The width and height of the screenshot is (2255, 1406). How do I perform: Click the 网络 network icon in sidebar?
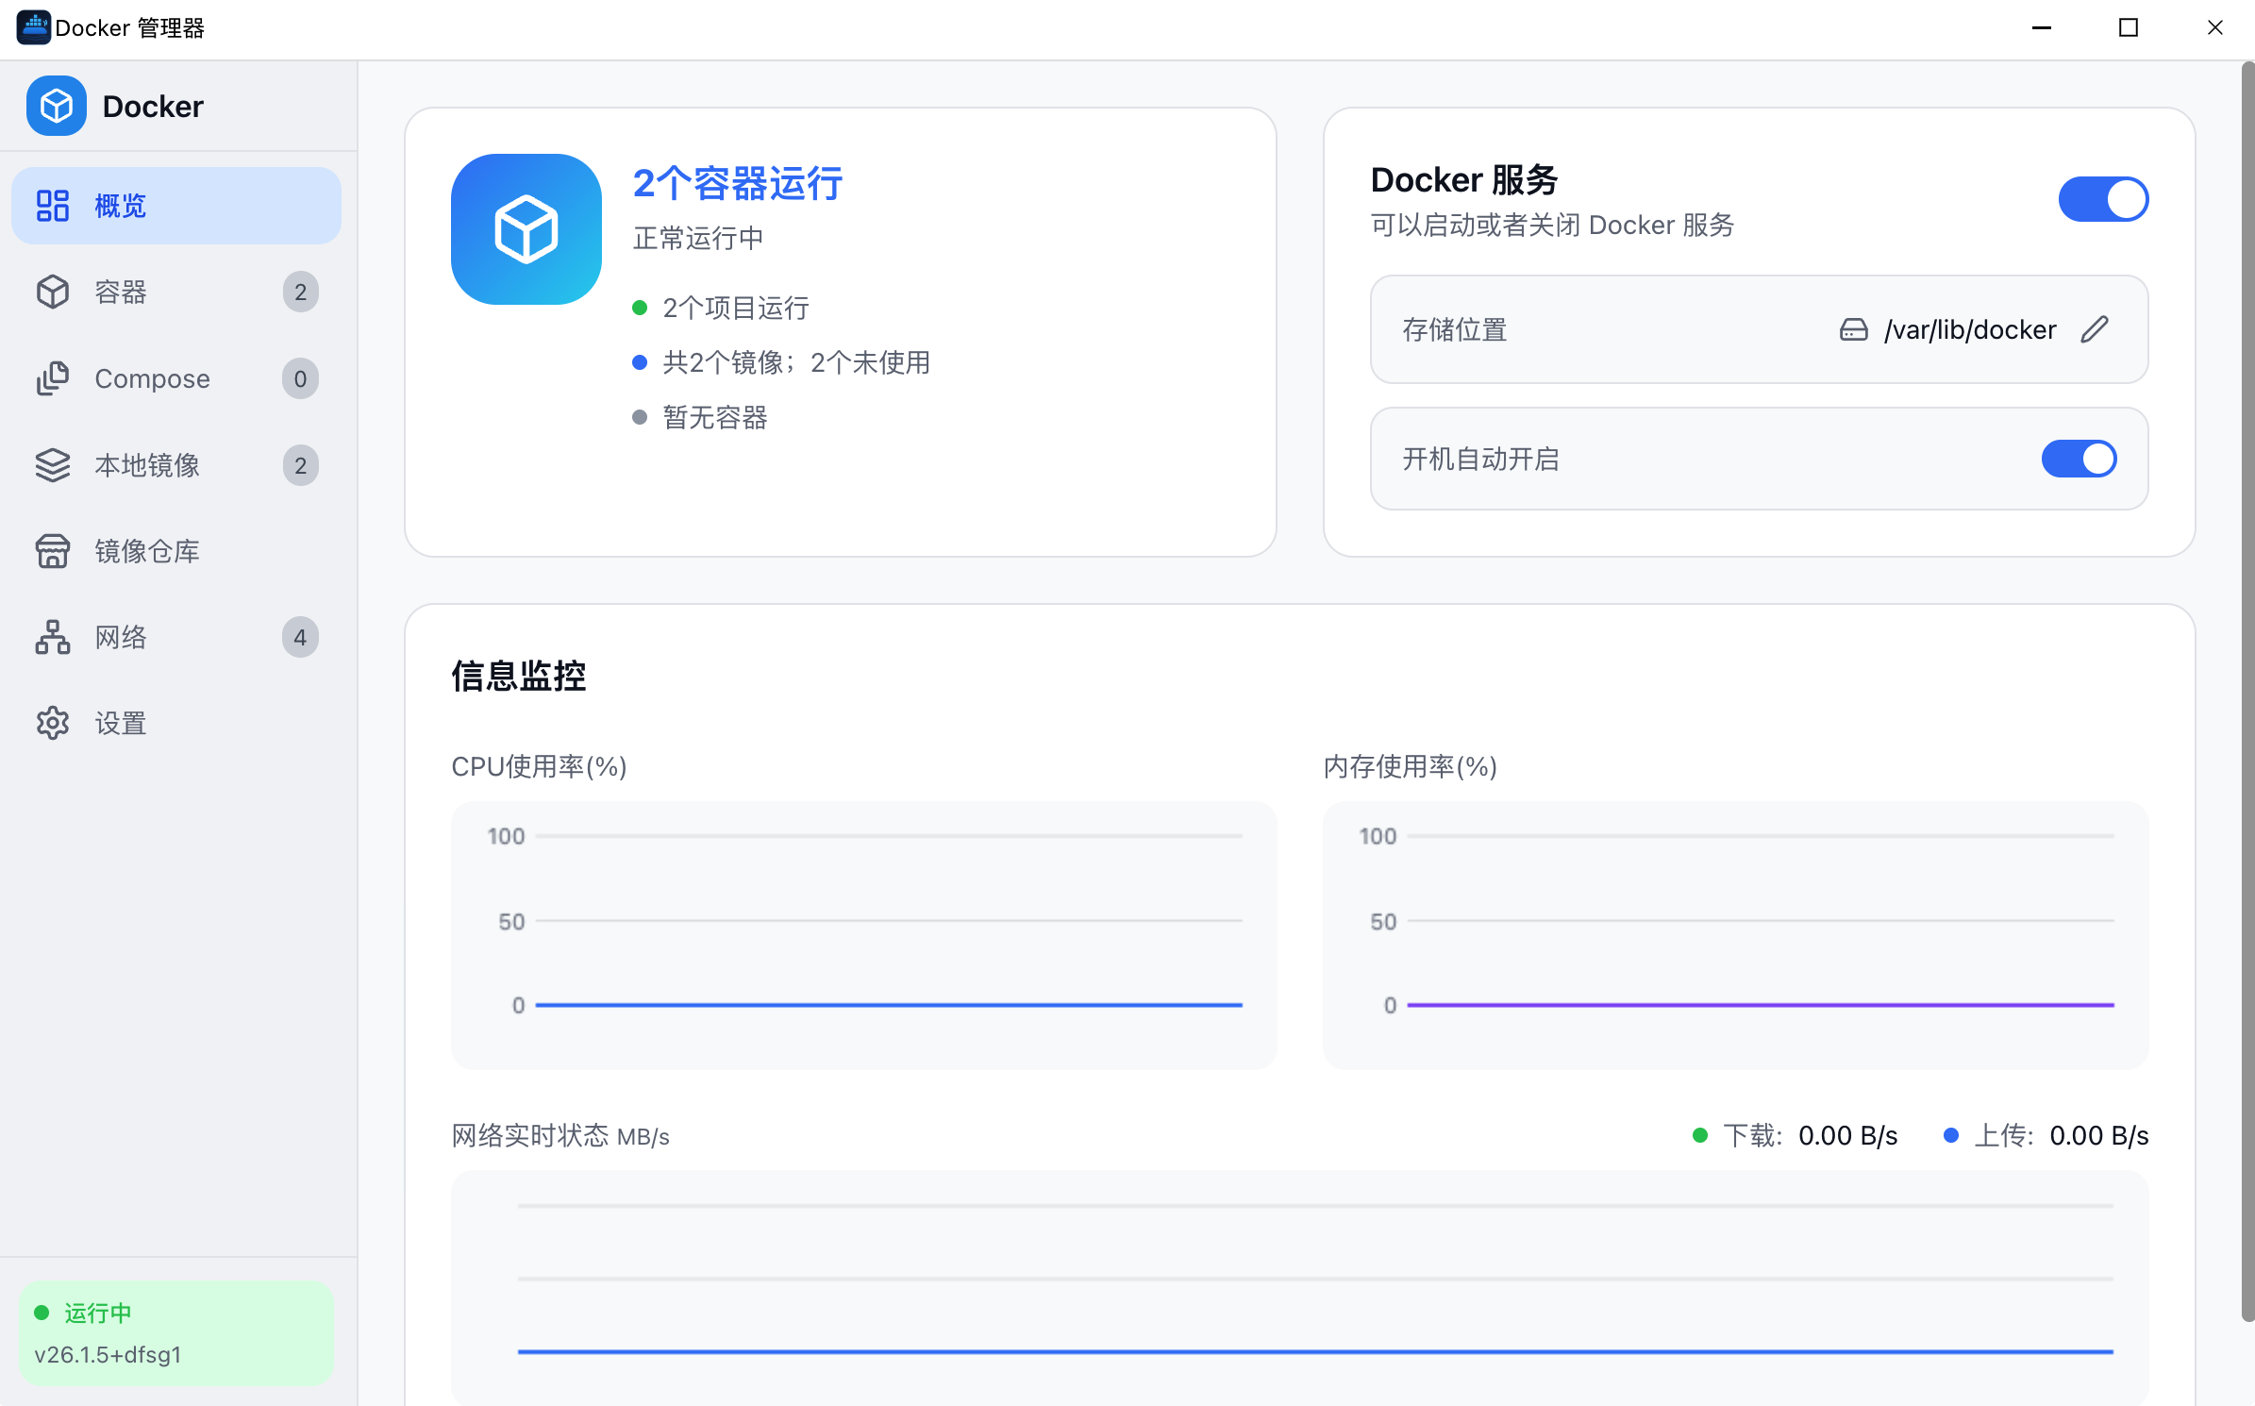click(53, 638)
